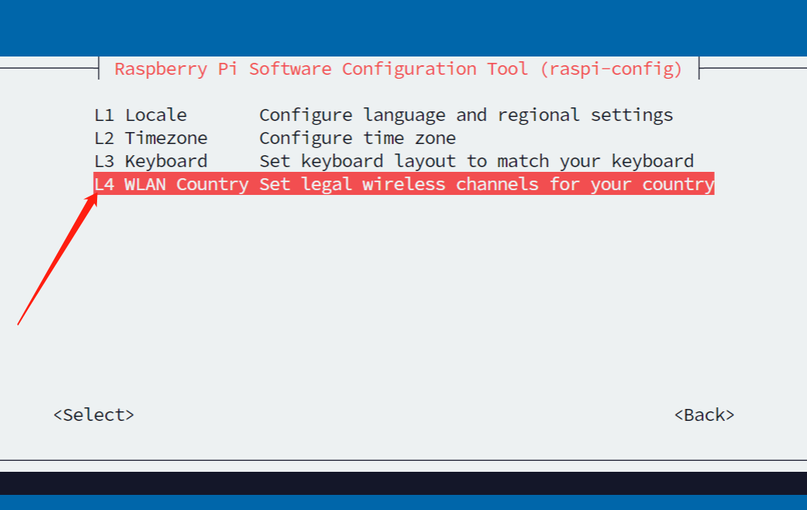Click the L2 code label
The width and height of the screenshot is (807, 510).
pyautogui.click(x=104, y=138)
